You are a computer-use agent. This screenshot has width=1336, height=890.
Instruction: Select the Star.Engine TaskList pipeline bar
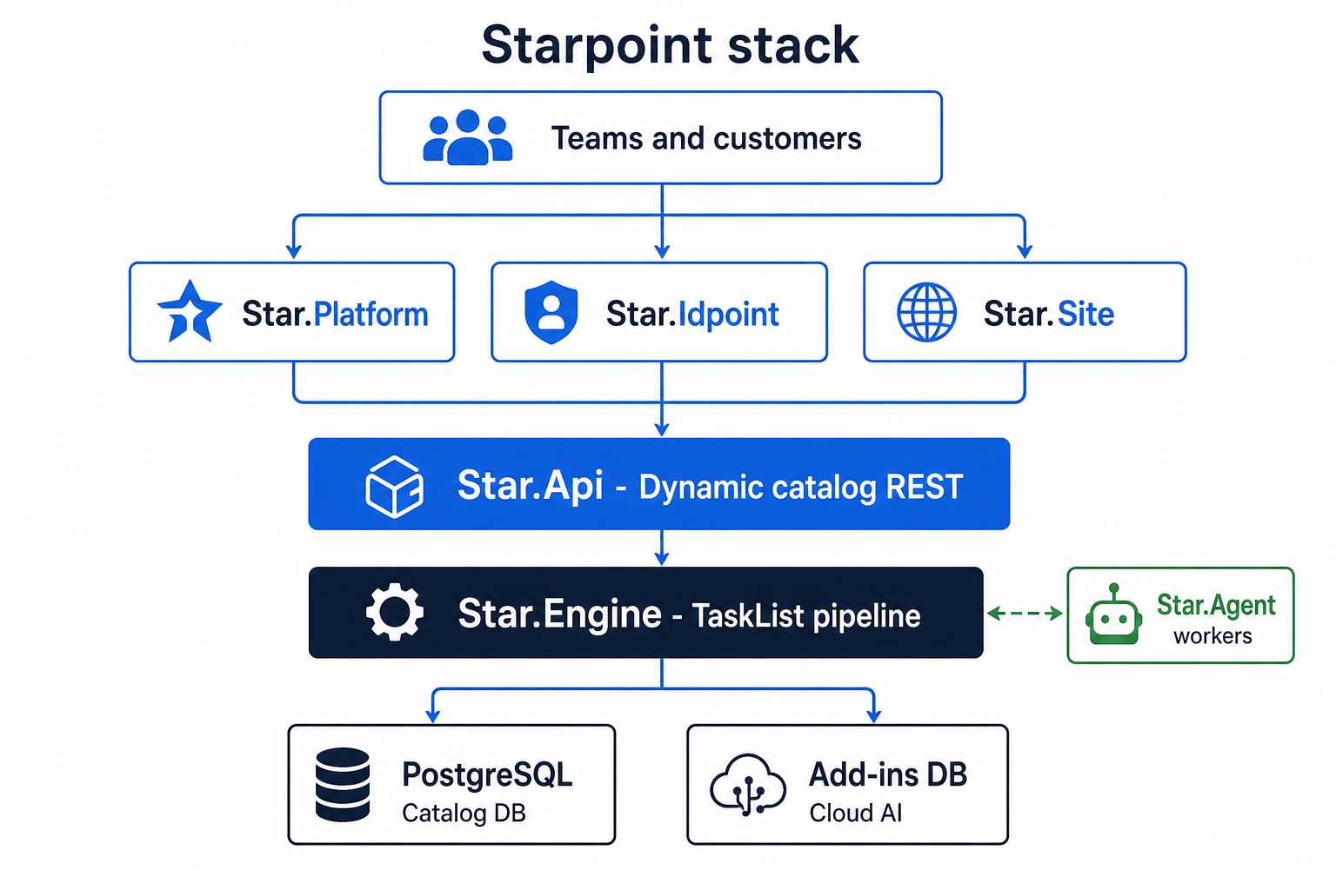[x=646, y=613]
